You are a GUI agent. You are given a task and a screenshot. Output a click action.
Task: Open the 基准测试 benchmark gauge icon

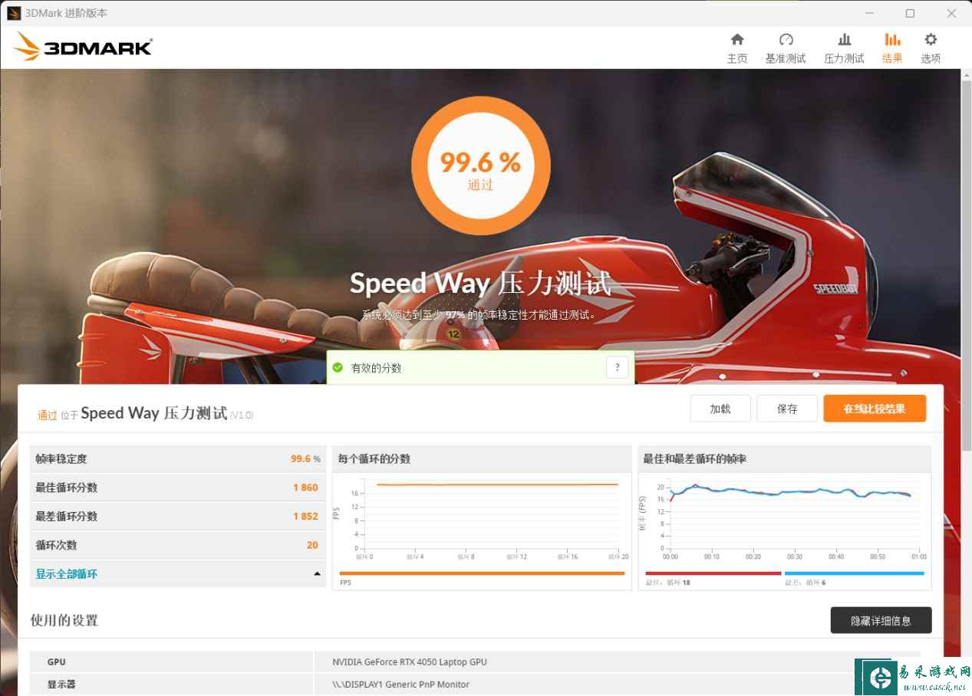[786, 40]
